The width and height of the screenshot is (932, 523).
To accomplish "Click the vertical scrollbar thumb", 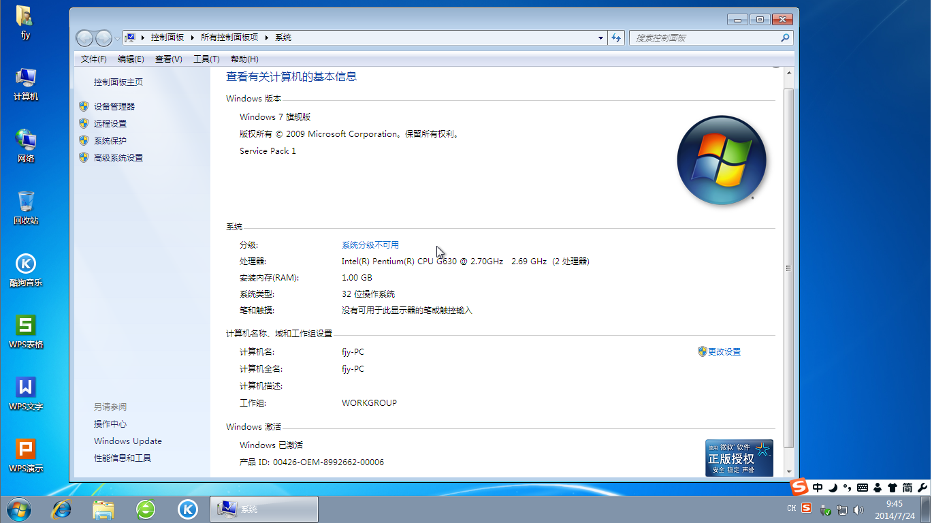I will pos(789,268).
